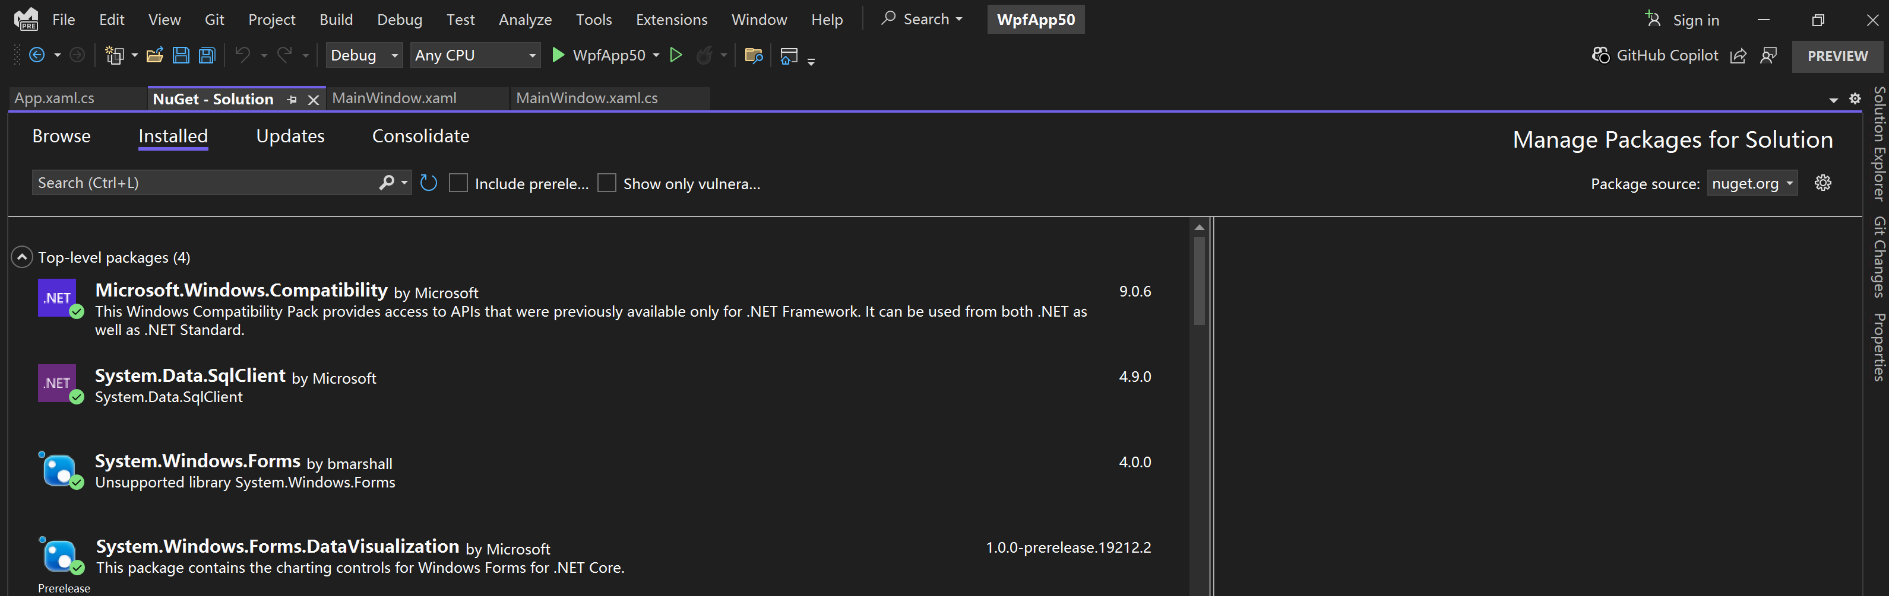Screen dimensions: 1889x596
Task: Click the undo arrow icon
Action: click(243, 55)
